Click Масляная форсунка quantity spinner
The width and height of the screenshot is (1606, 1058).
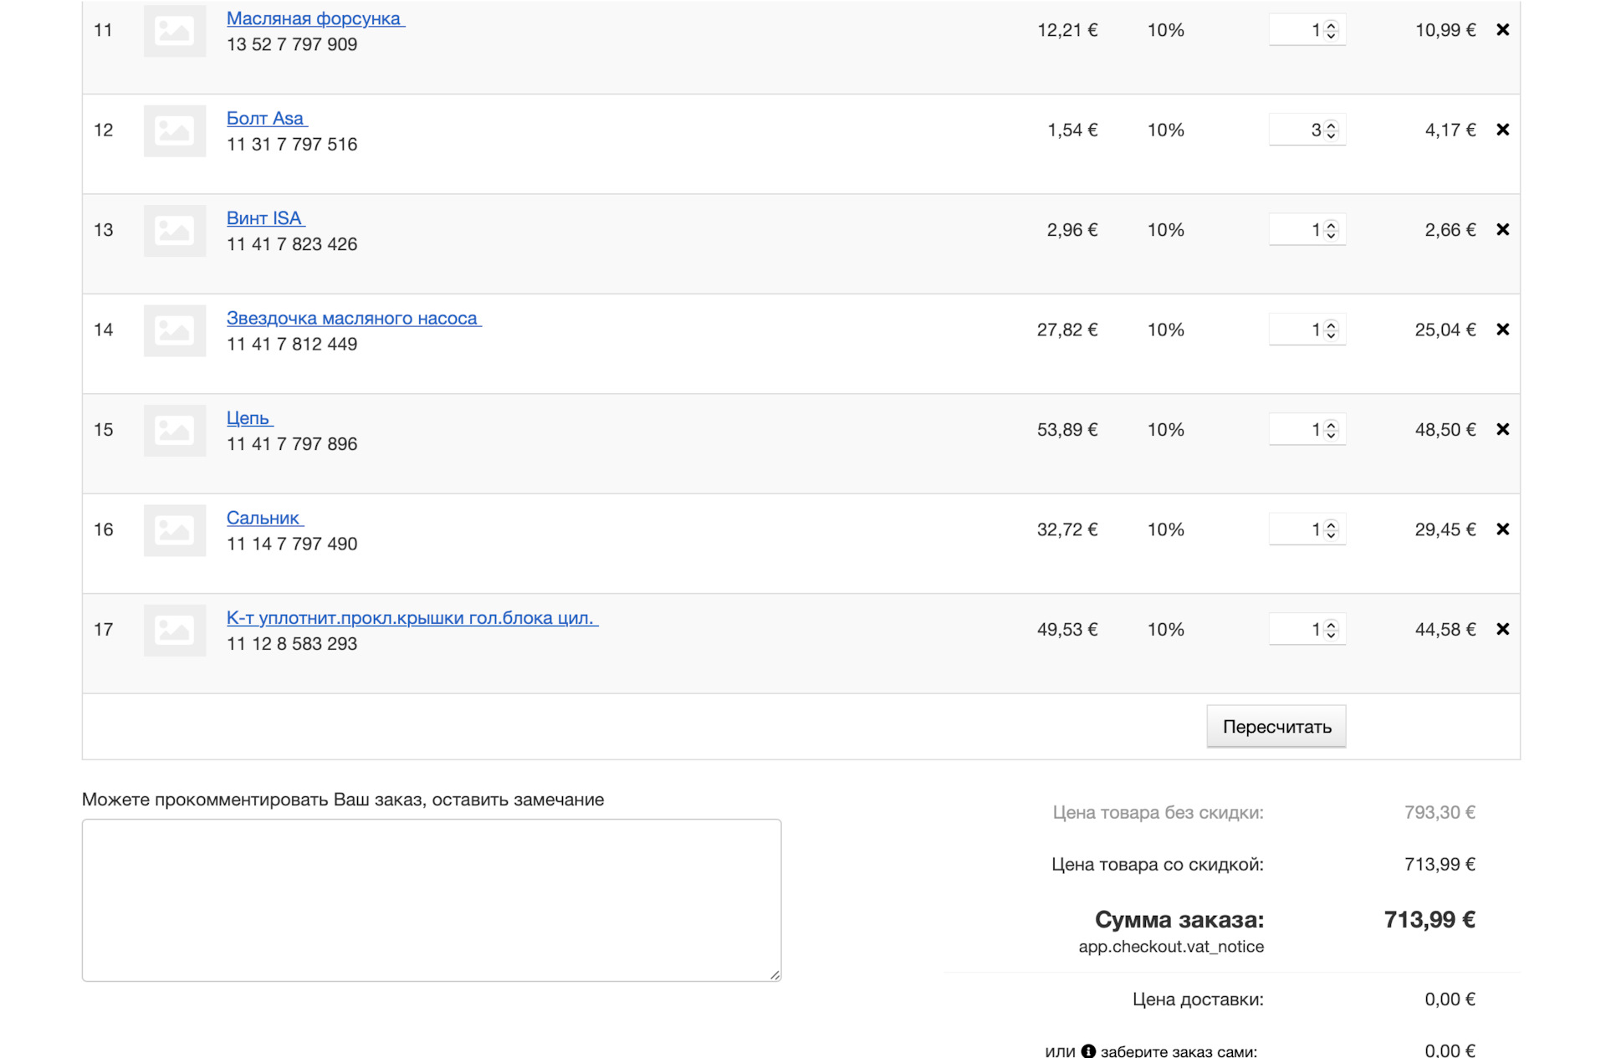coord(1331,31)
